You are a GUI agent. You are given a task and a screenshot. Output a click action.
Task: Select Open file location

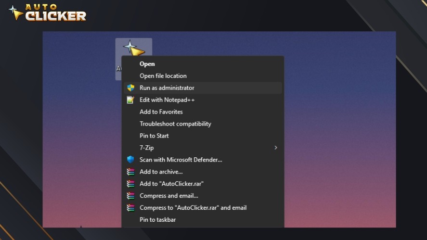point(203,76)
